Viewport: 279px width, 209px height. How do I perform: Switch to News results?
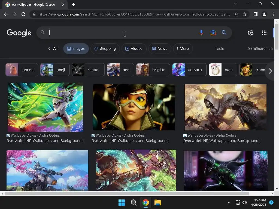[x=160, y=48]
